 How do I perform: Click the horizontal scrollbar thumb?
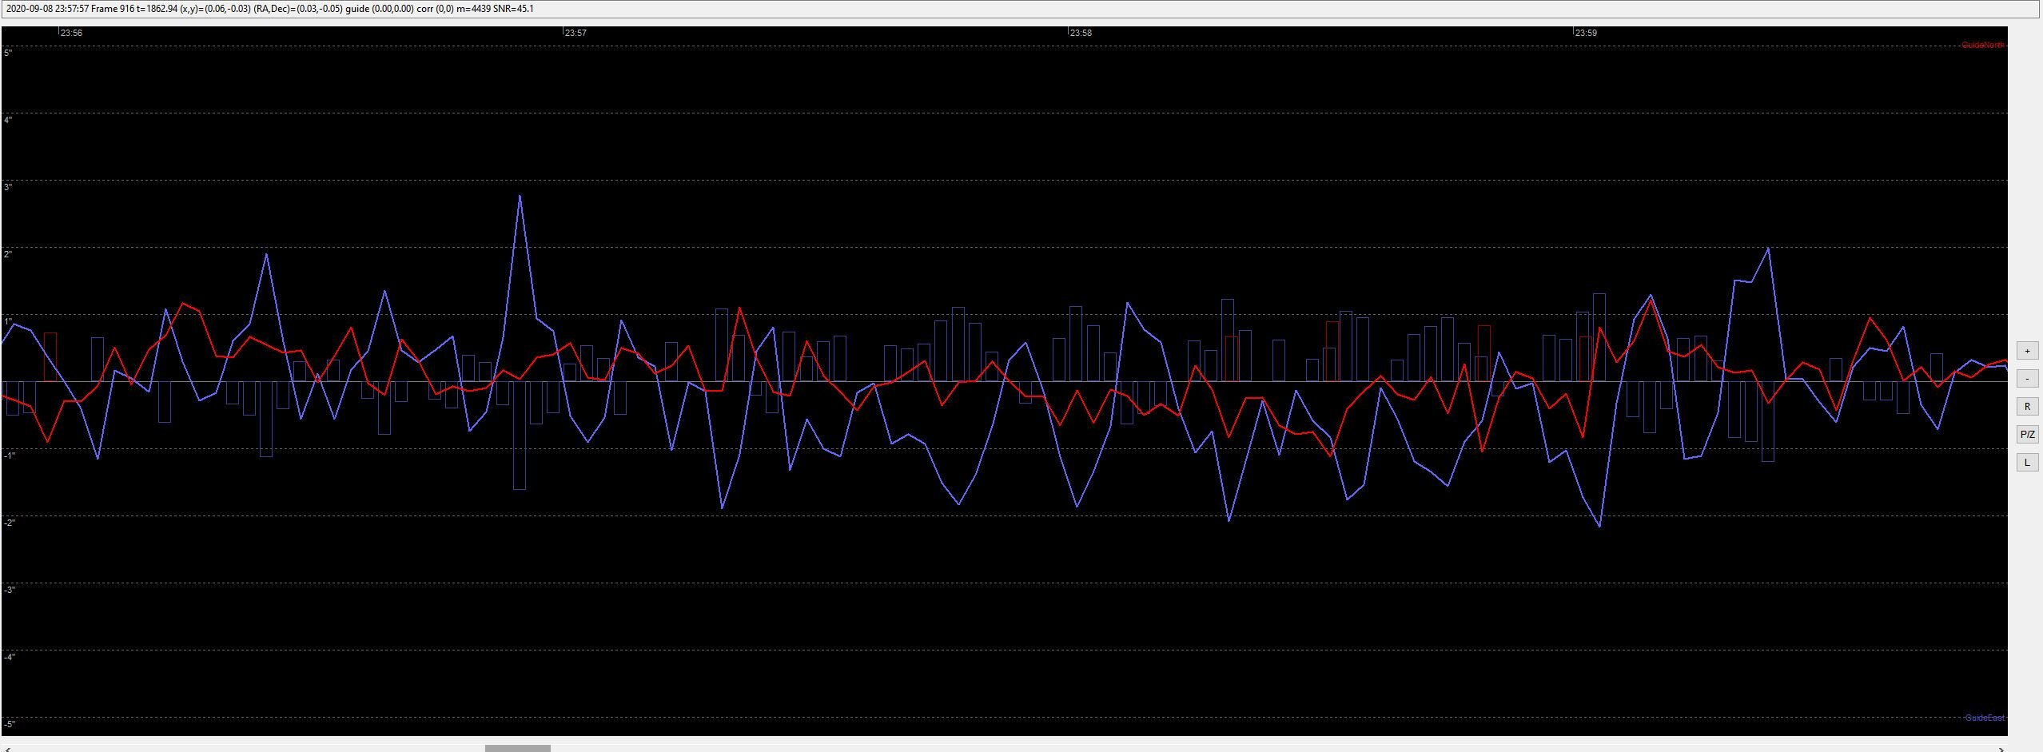pos(518,749)
